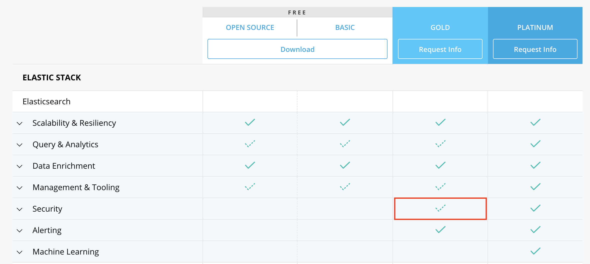Click Gold checkmark for Data Enrichment
Viewport: 590px width, 264px height.
pos(440,165)
